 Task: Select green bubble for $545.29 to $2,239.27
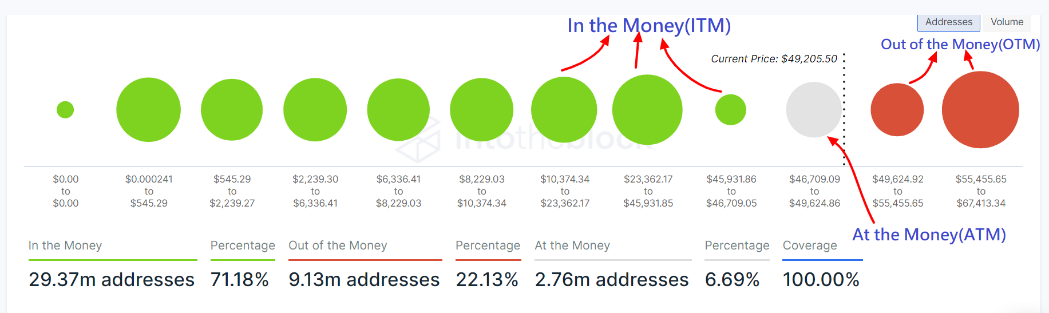coord(232,109)
